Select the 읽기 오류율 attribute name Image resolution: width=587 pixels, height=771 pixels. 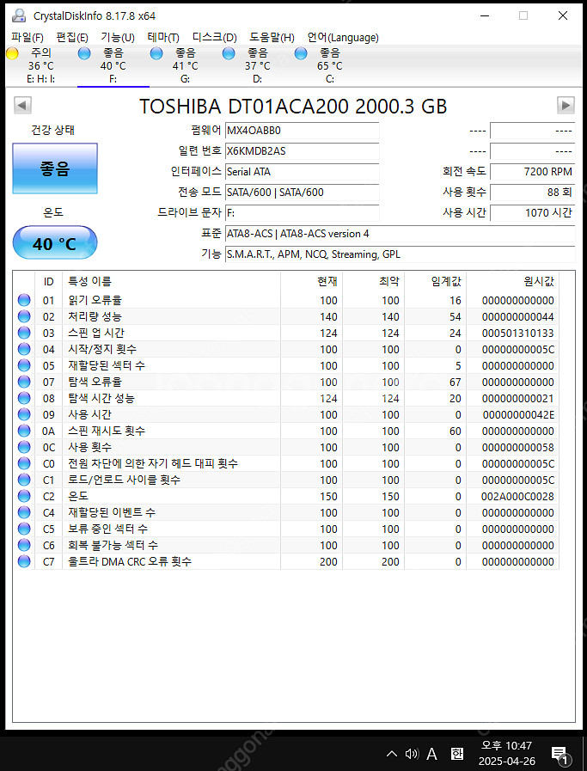point(95,300)
